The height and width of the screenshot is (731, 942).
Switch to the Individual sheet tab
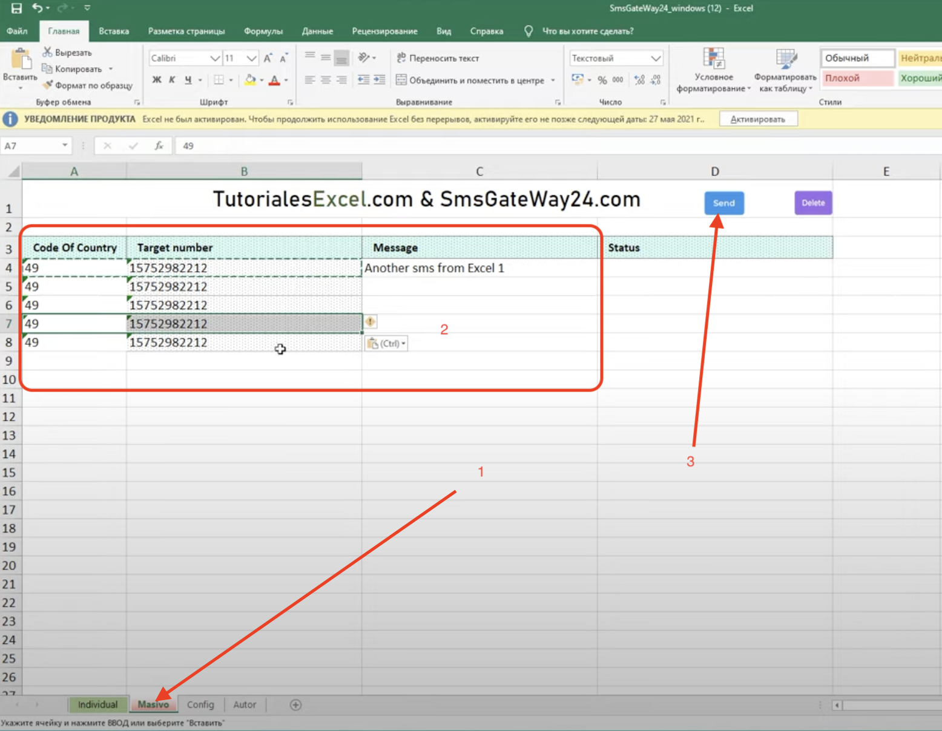click(x=97, y=704)
